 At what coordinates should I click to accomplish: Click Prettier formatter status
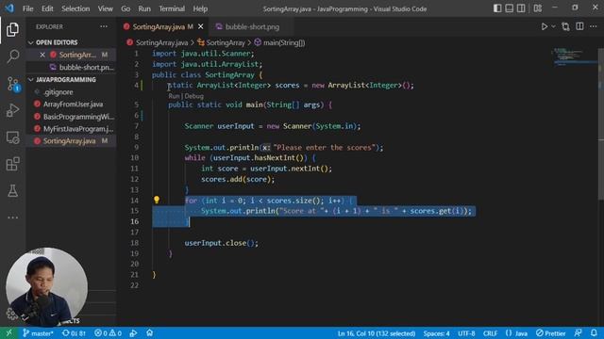coord(551,332)
